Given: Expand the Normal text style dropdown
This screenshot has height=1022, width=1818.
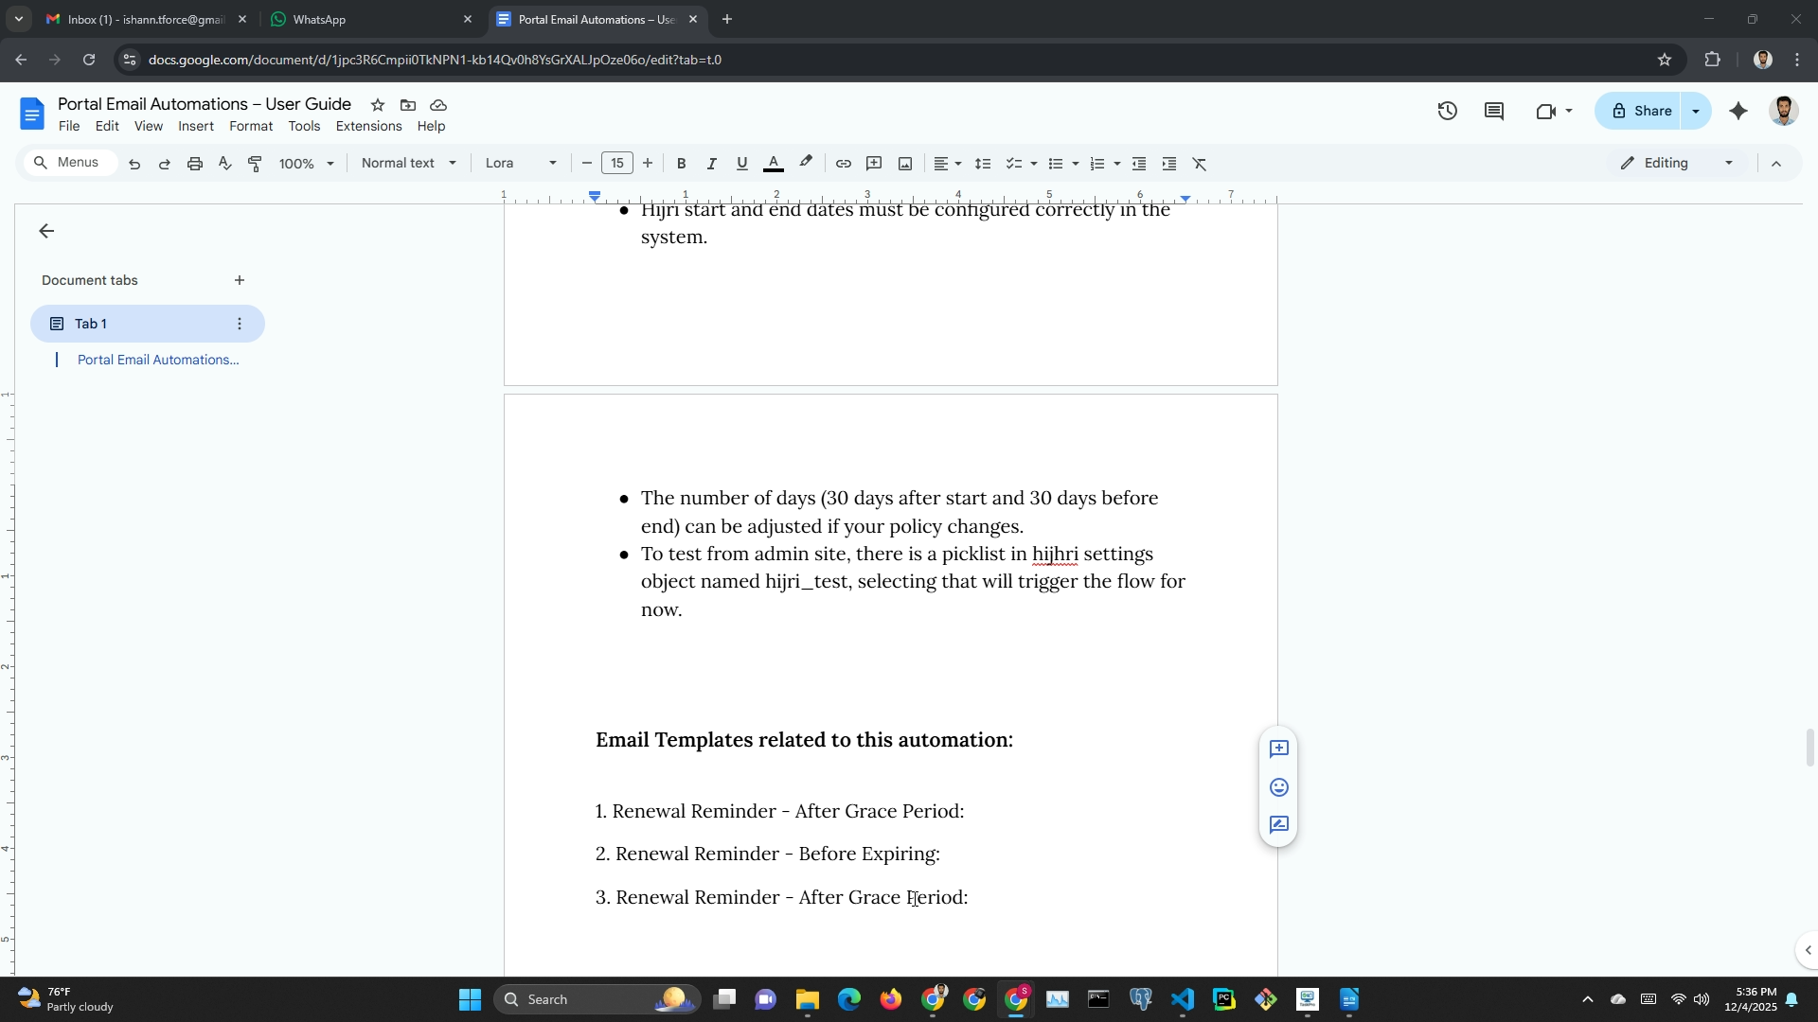Looking at the screenshot, I should coord(408,163).
